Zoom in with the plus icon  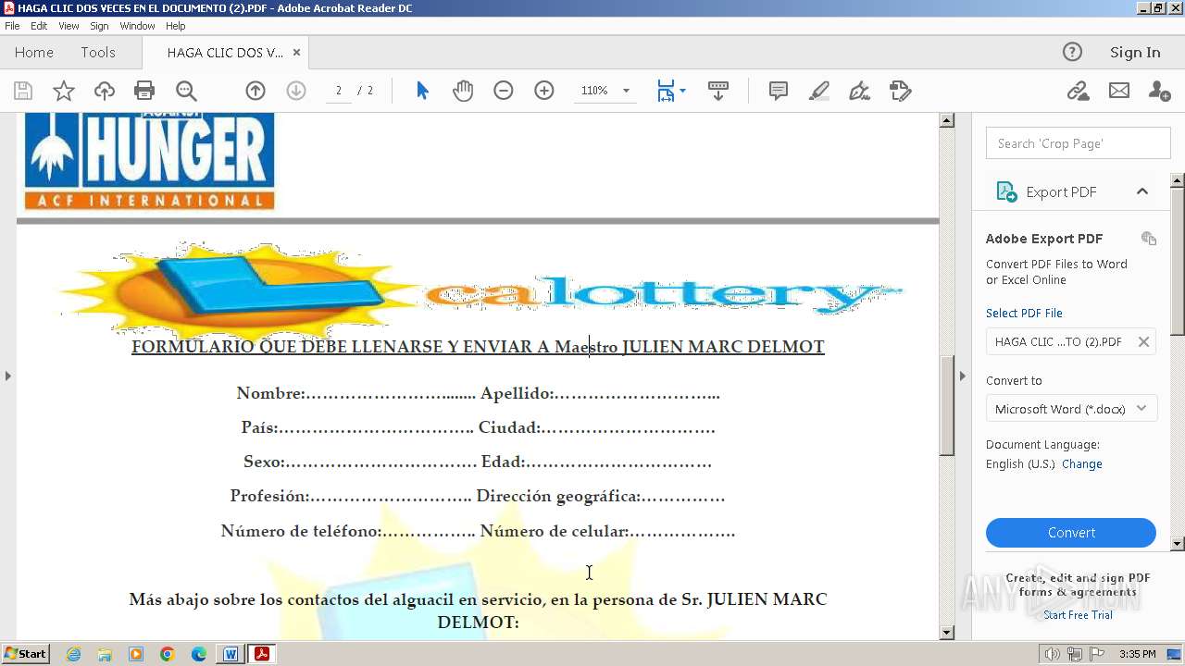coord(544,91)
